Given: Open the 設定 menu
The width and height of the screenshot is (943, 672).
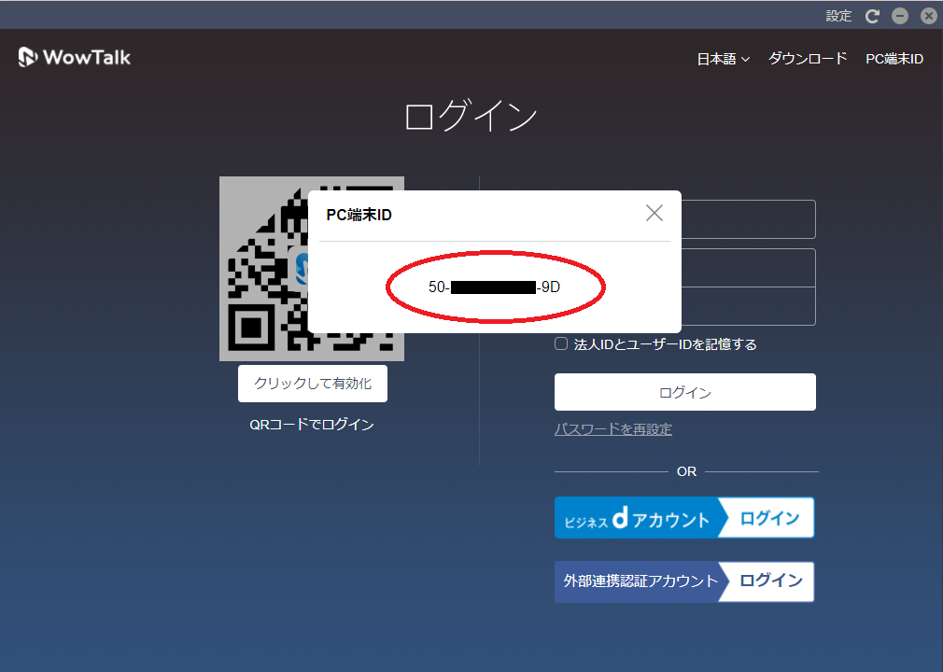Looking at the screenshot, I should [x=839, y=15].
